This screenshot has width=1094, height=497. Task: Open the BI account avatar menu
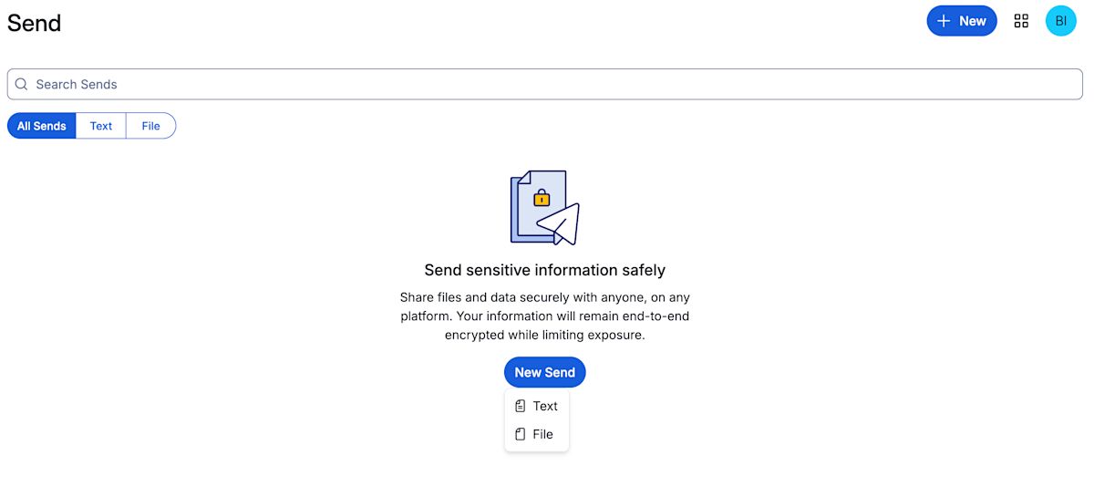1060,21
